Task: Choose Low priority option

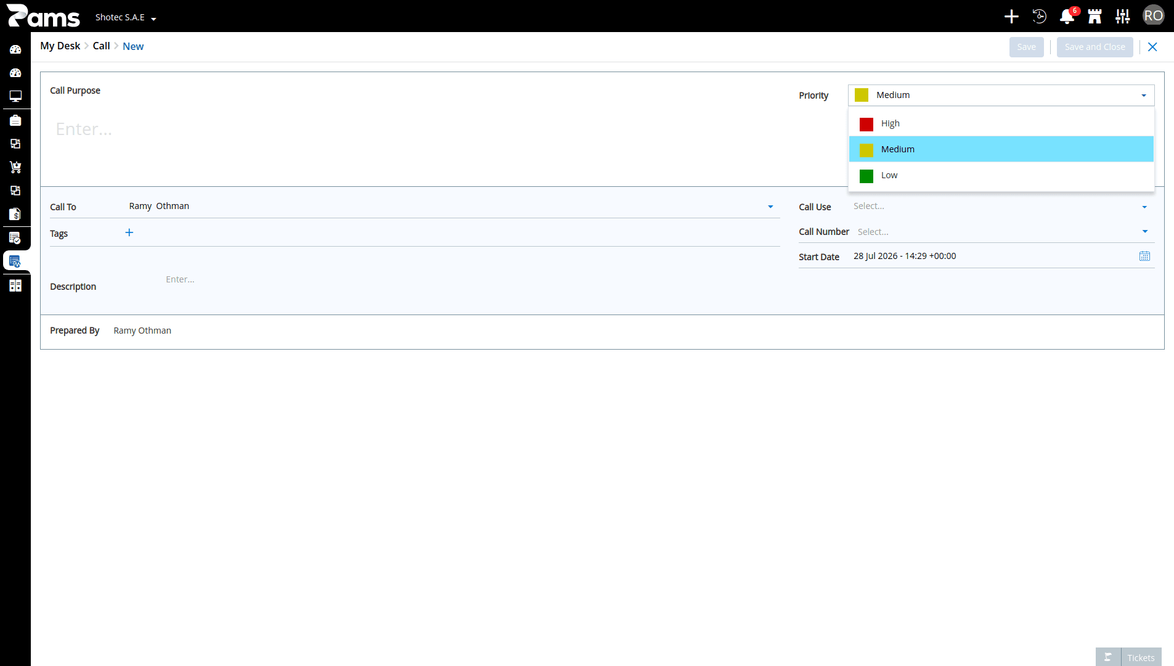Action: tap(1001, 175)
